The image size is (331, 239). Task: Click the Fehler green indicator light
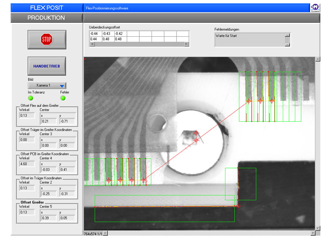click(63, 98)
